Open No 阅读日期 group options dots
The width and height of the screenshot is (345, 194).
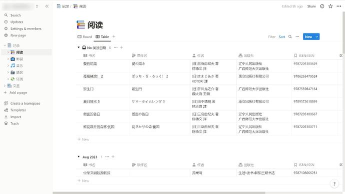(115, 47)
